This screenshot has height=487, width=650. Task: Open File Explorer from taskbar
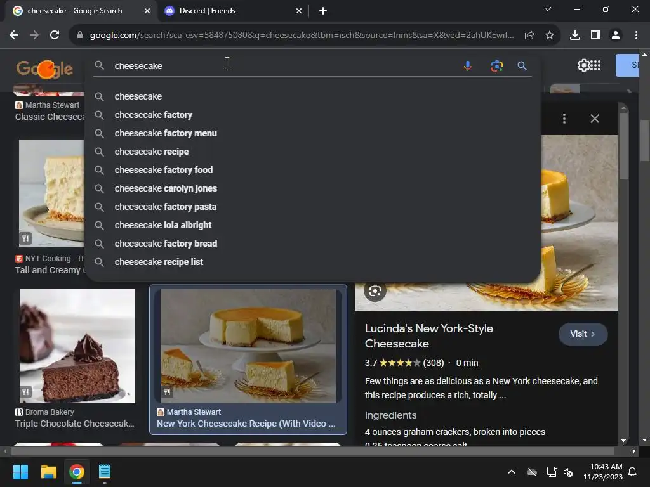pos(48,472)
